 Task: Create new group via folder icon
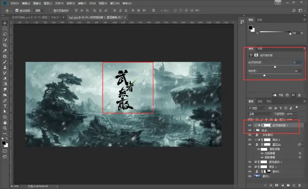pyautogui.click(x=288, y=185)
